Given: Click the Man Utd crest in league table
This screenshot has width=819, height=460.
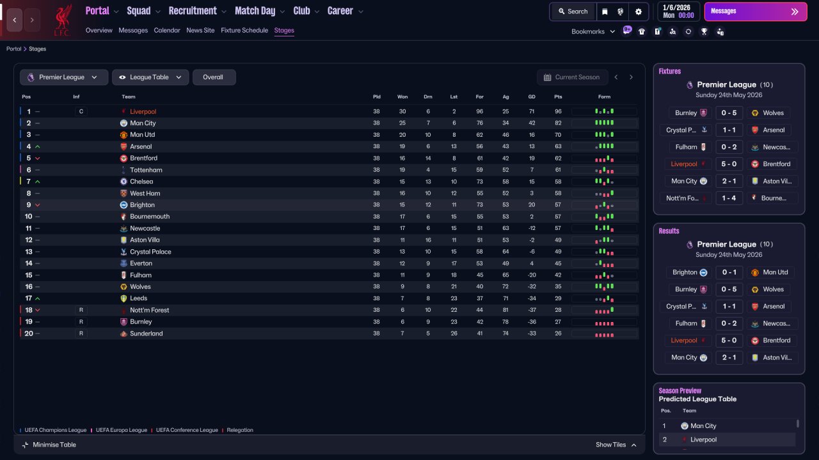Looking at the screenshot, I should click(x=123, y=135).
